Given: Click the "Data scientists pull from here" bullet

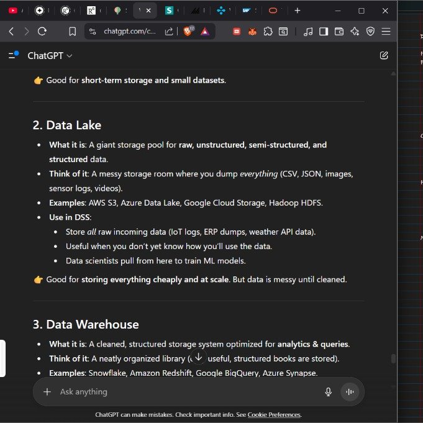Looking at the screenshot, I should (x=156, y=261).
